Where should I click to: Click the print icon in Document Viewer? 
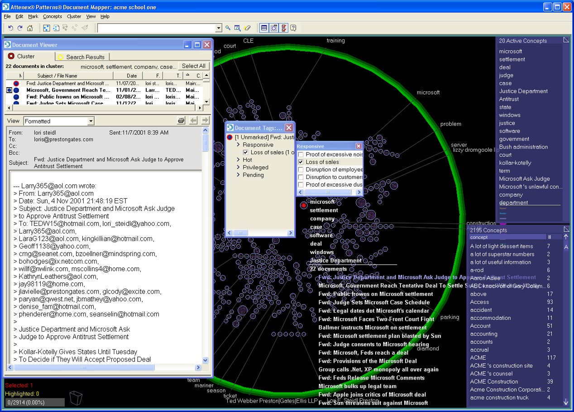(181, 121)
